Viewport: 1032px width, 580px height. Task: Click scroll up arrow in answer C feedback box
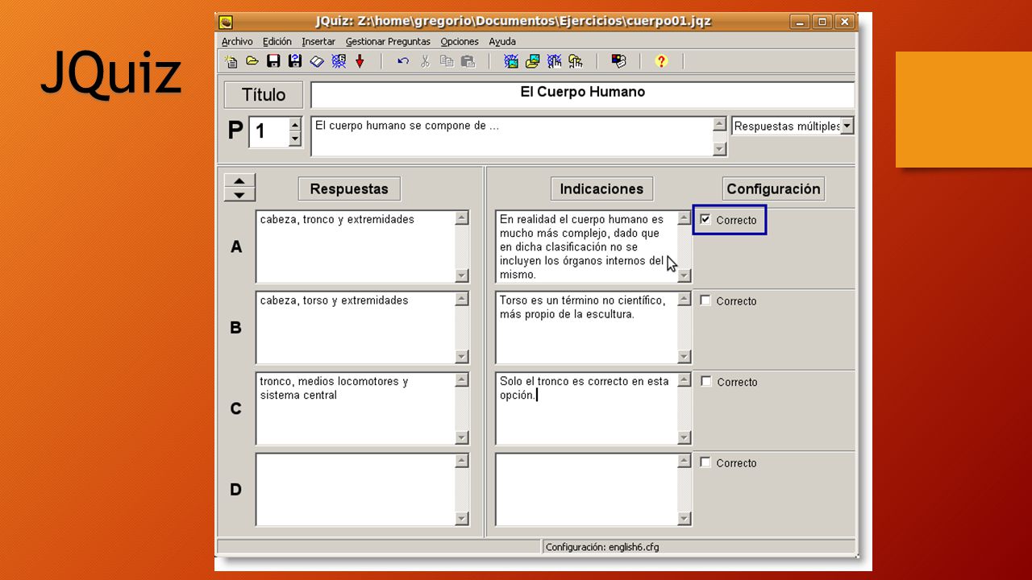coord(685,379)
